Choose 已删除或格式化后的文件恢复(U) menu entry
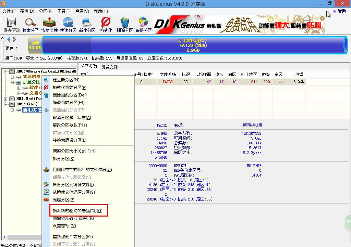Screen dimensions: 351x247 [82, 170]
